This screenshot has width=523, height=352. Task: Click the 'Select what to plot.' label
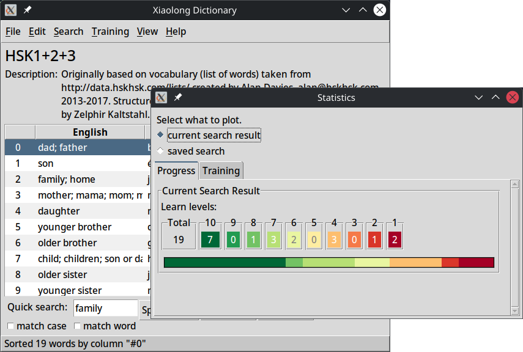coord(199,120)
